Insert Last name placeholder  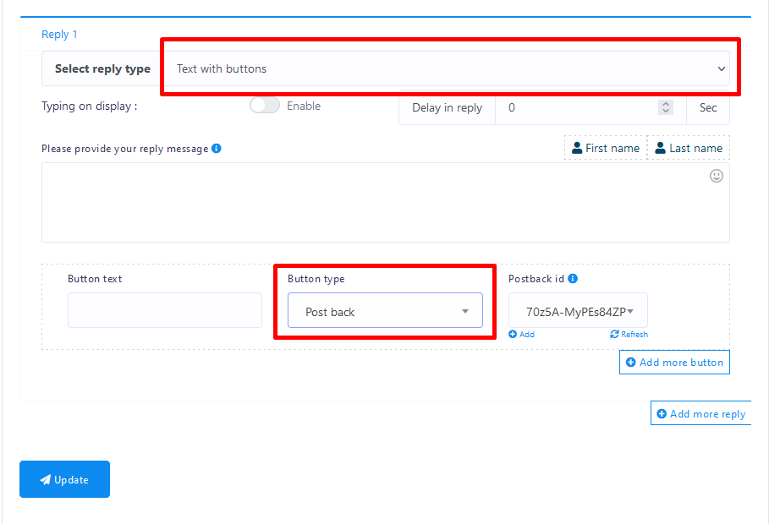pos(688,148)
